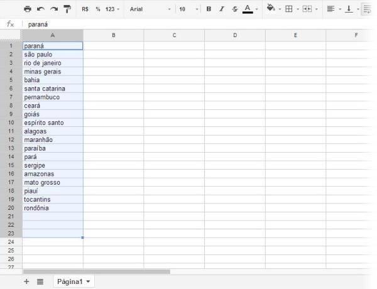Select row 24 header
Image resolution: width=377 pixels, height=289 pixels.
11,242
